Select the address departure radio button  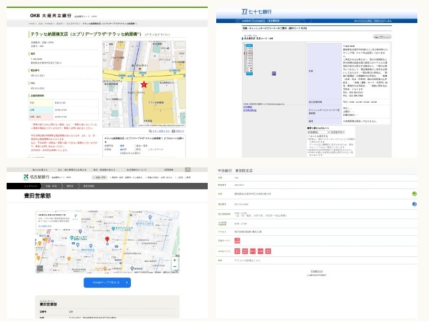click(x=122, y=150)
